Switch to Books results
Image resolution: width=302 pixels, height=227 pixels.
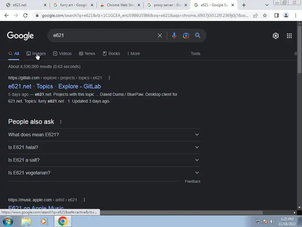point(111,53)
